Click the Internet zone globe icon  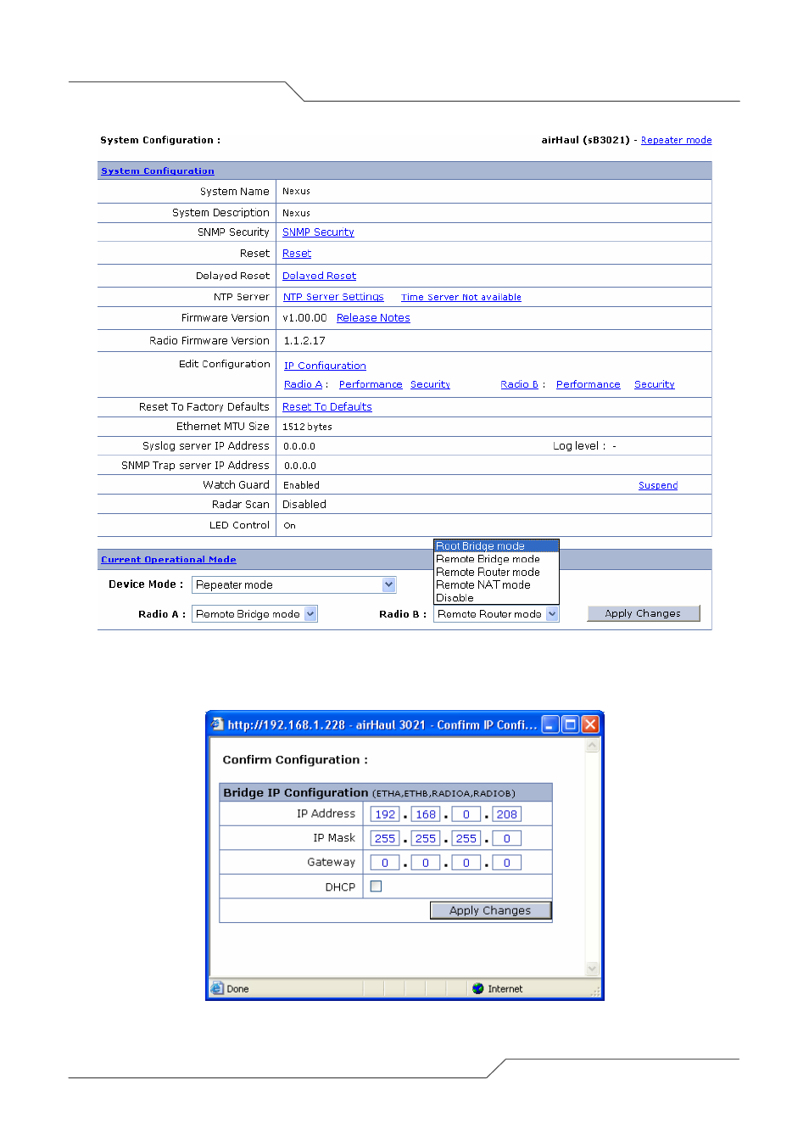point(478,988)
